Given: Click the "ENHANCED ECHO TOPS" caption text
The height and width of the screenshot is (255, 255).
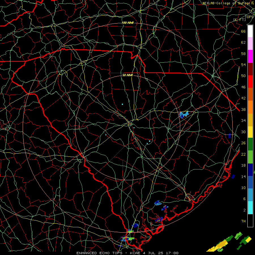Looking at the screenshot, I should coord(99,253).
